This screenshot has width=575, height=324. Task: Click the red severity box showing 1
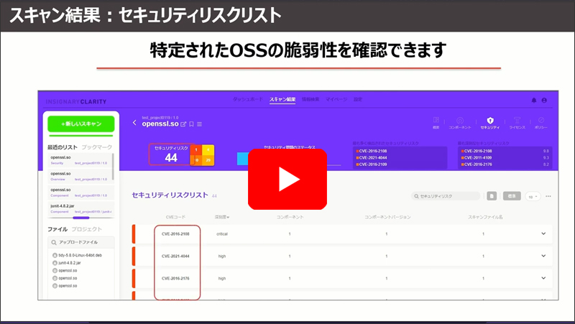tap(196, 149)
